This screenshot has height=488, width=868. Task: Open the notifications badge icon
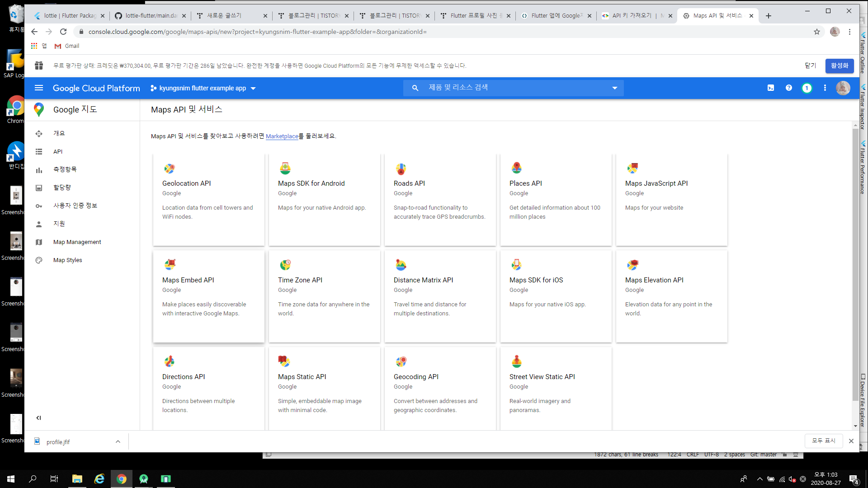[807, 88]
